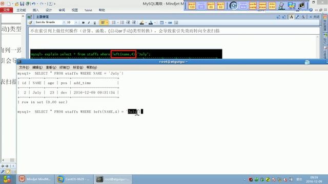The width and height of the screenshot is (328, 184).
Task: Click the Windows Start button
Action: point(7,179)
